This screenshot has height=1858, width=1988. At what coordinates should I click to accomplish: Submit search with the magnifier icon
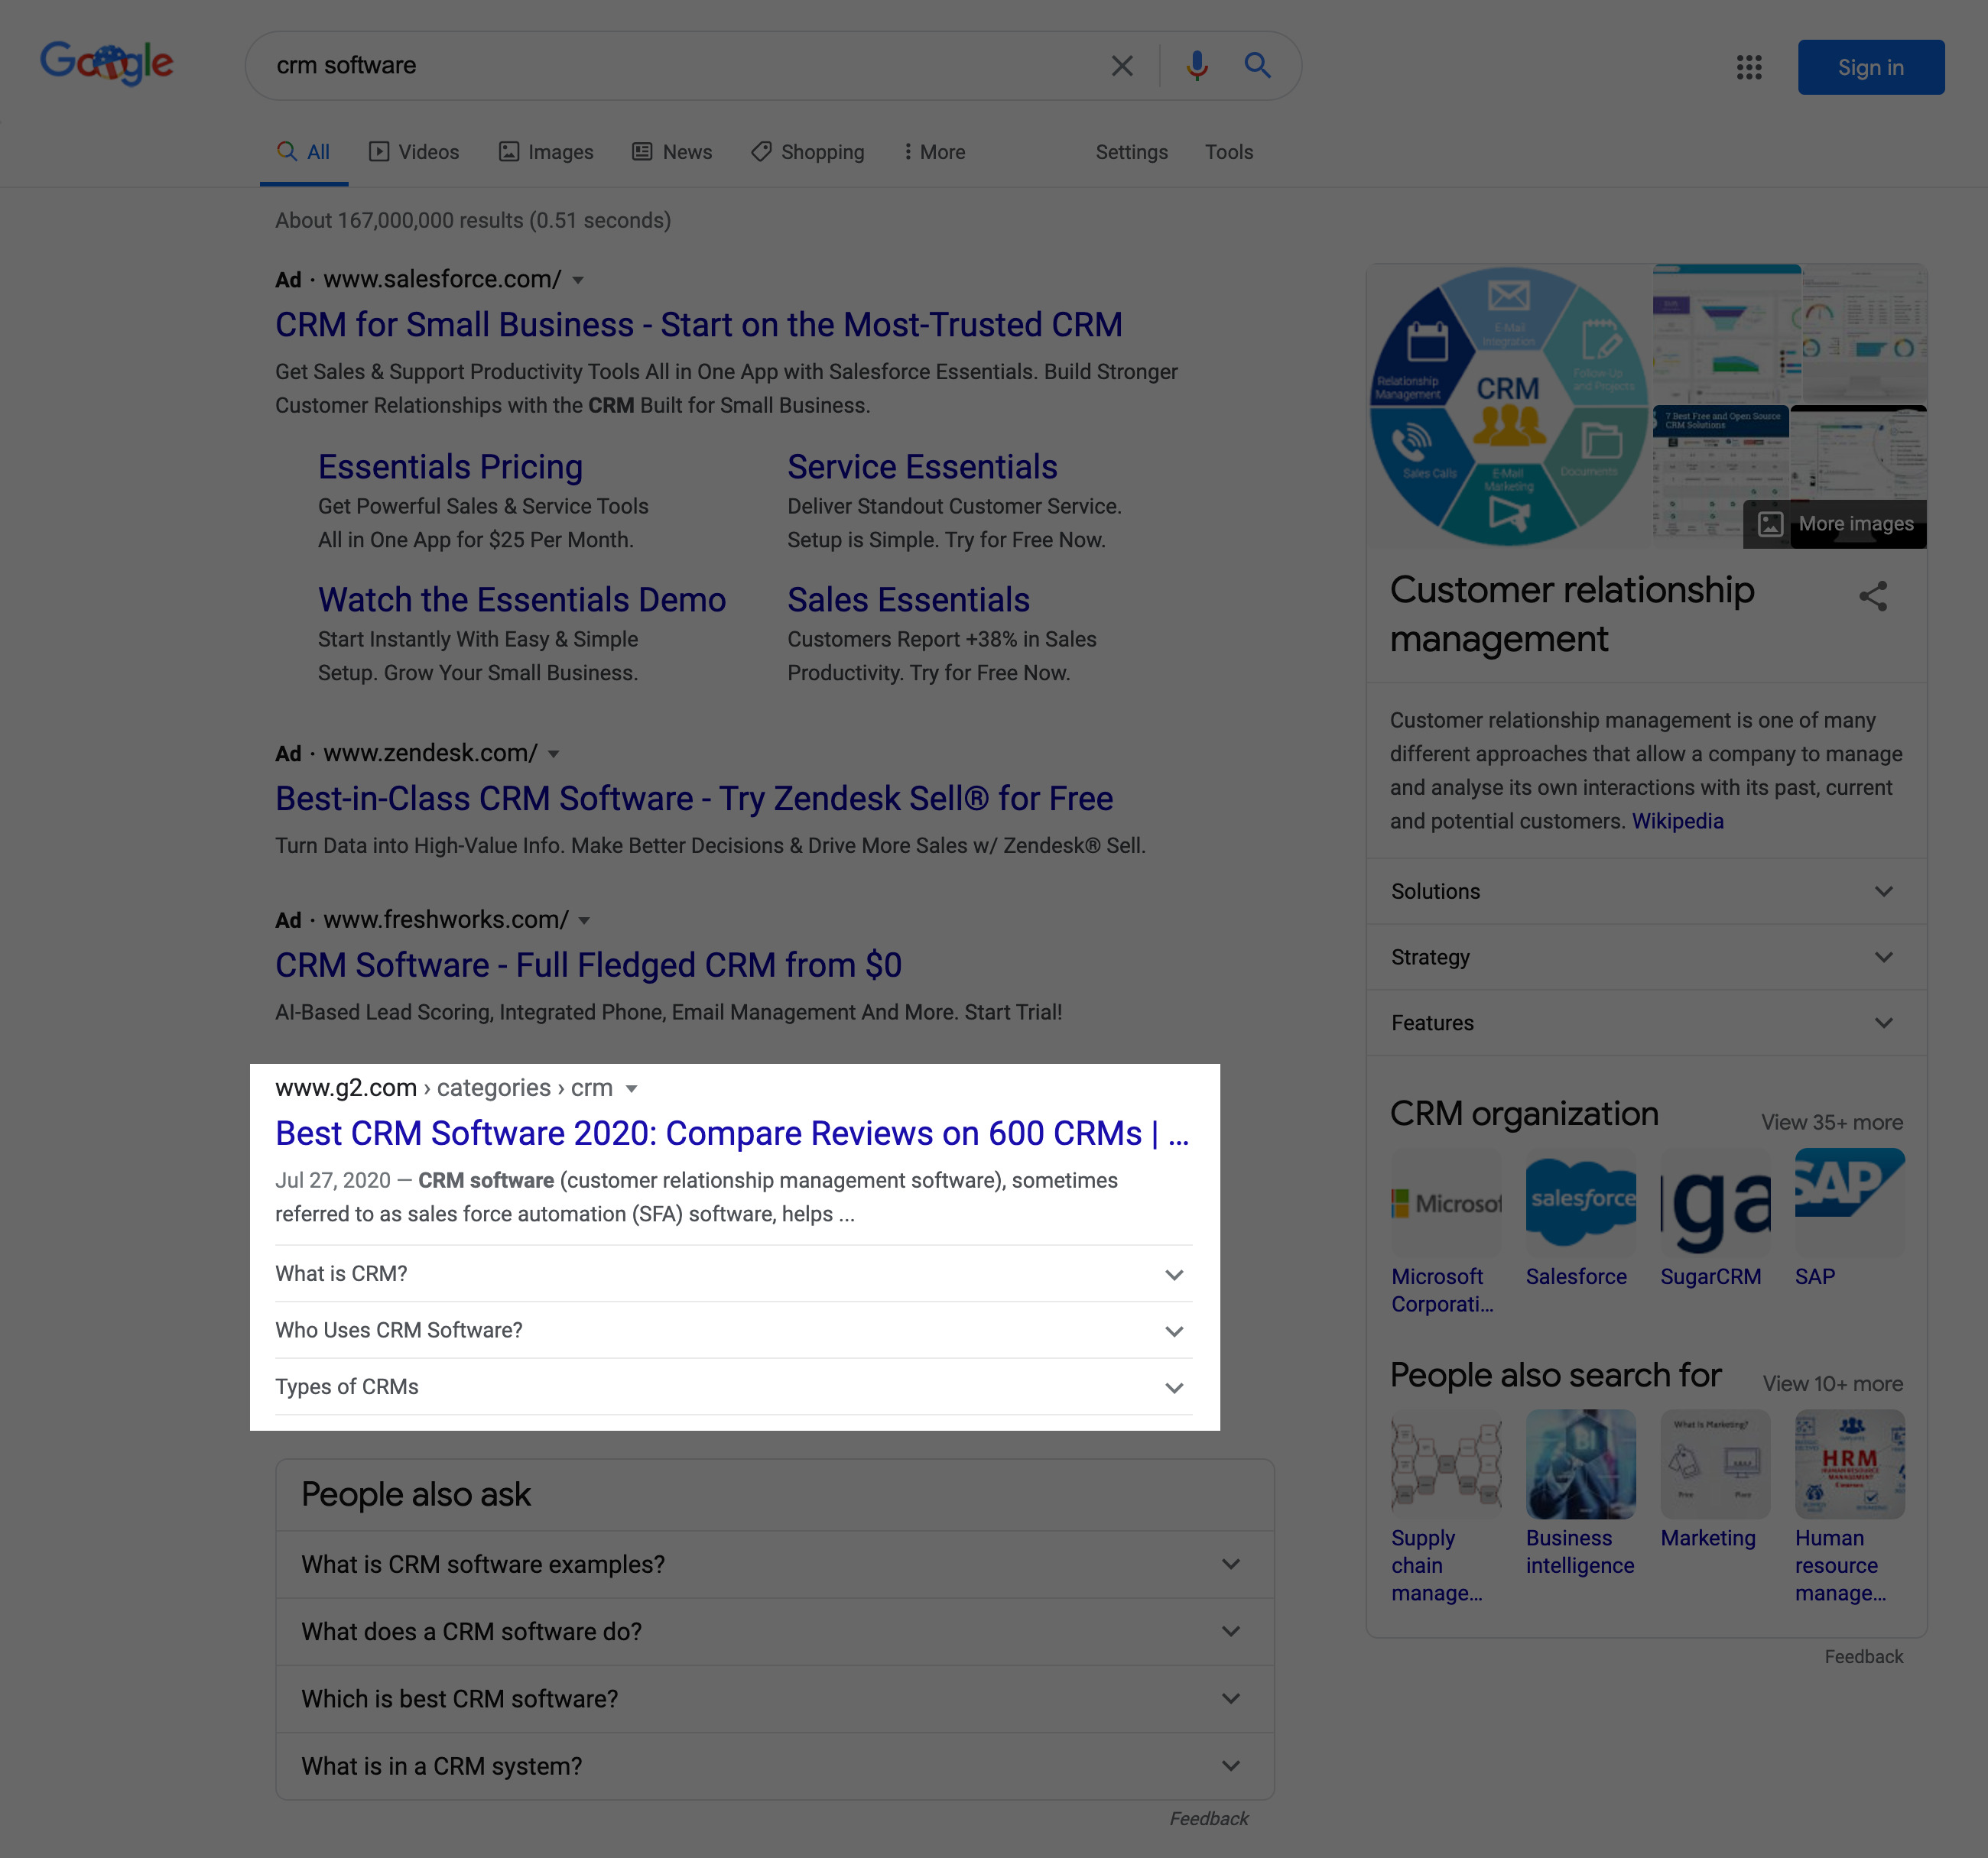click(x=1257, y=66)
